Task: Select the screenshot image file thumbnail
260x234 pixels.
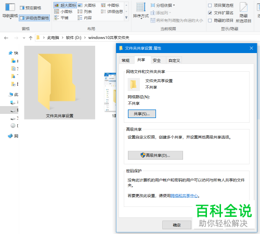Action: (110, 93)
